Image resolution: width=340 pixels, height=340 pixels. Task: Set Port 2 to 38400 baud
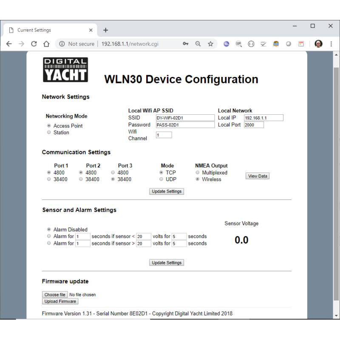point(81,179)
